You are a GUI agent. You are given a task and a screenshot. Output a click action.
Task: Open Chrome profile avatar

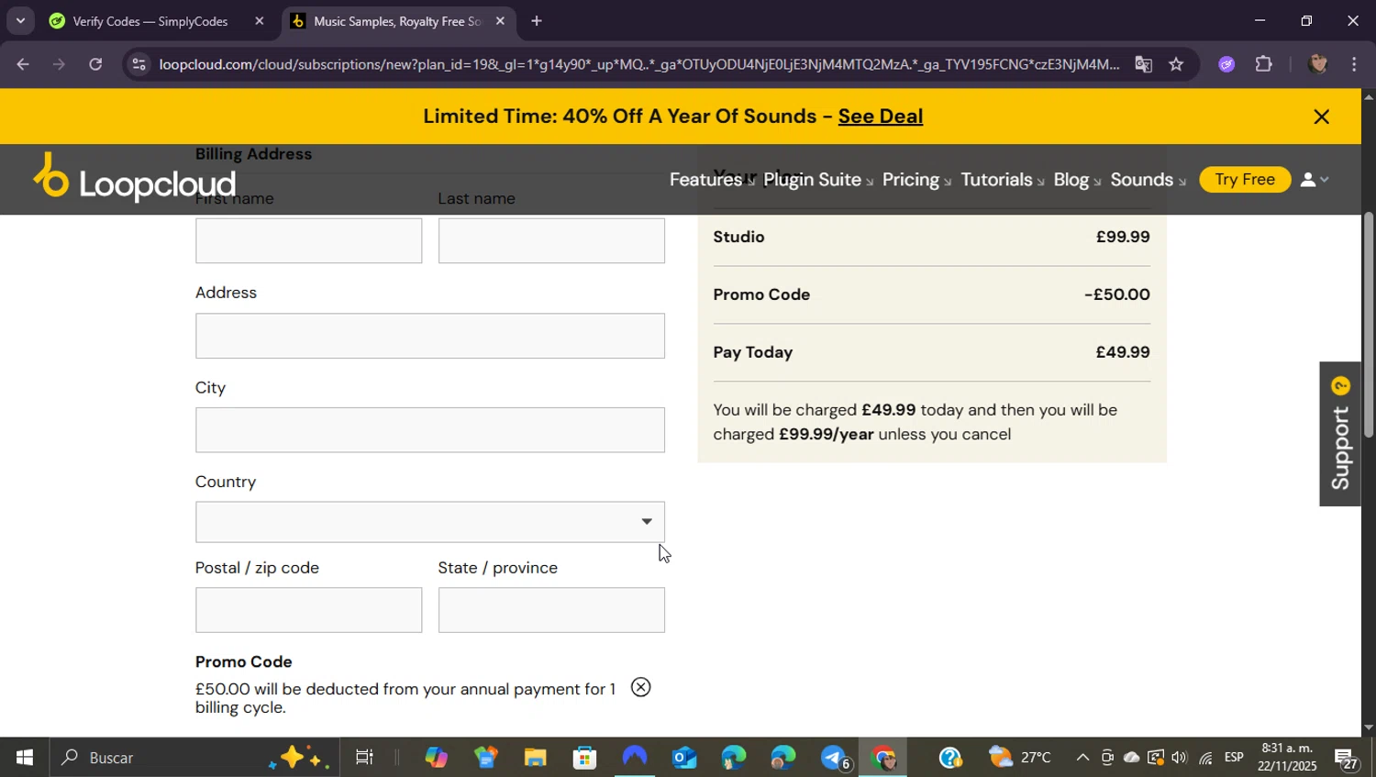[x=1318, y=64]
